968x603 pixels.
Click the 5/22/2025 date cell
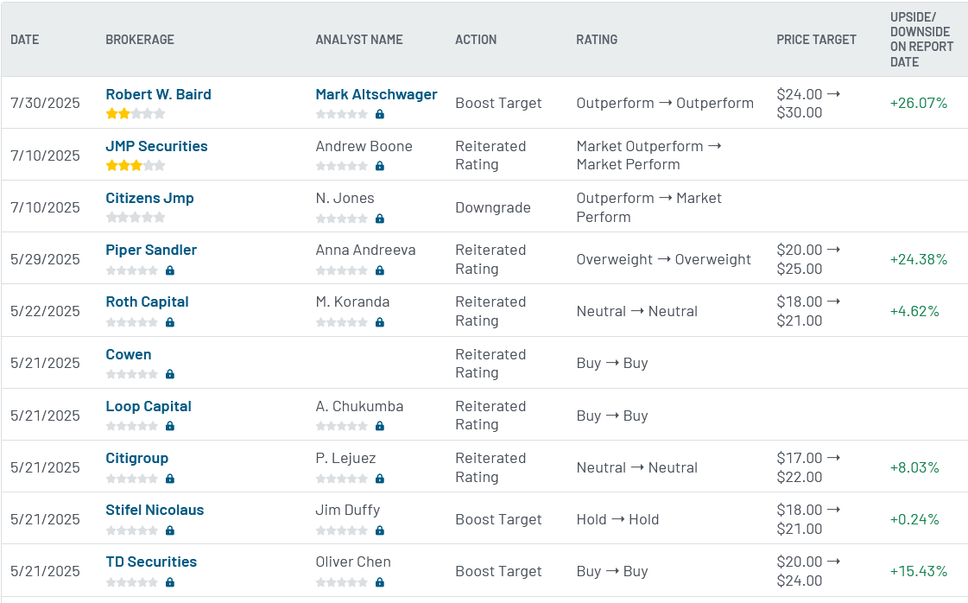pyautogui.click(x=45, y=311)
